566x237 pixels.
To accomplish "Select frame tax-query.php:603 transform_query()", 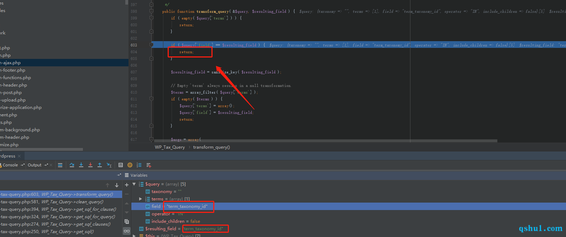I will (x=61, y=194).
